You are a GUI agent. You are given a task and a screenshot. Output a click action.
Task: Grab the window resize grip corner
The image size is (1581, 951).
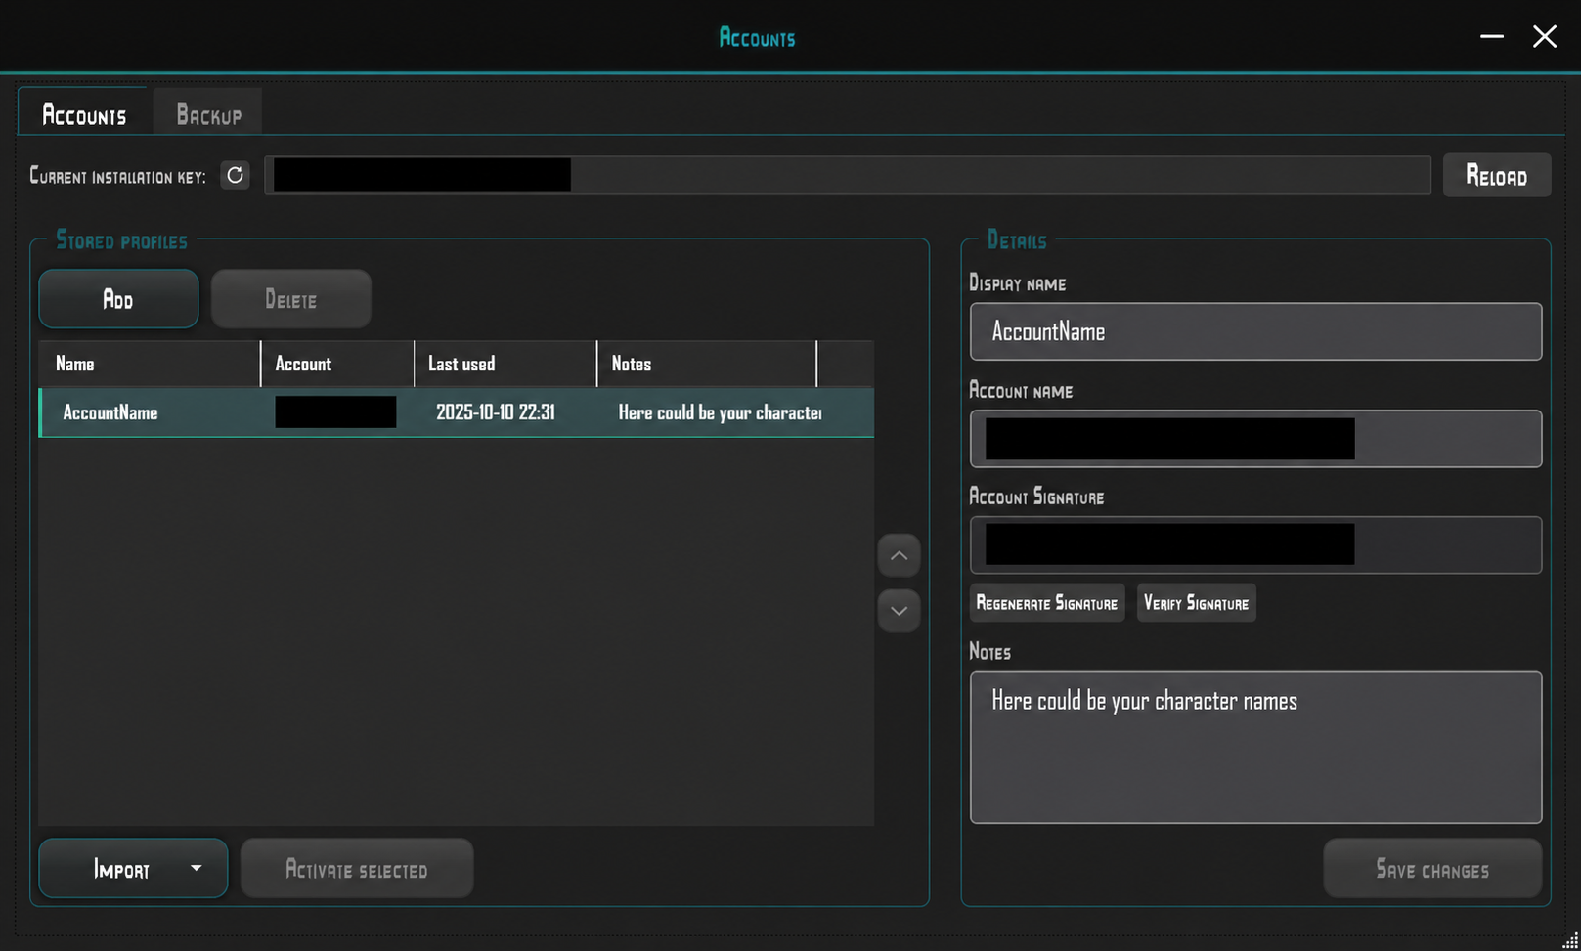point(1569,940)
